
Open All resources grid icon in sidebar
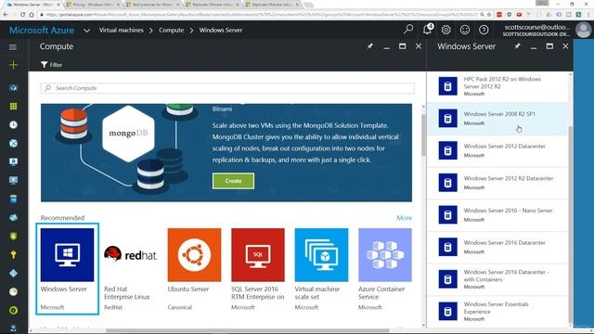13,106
